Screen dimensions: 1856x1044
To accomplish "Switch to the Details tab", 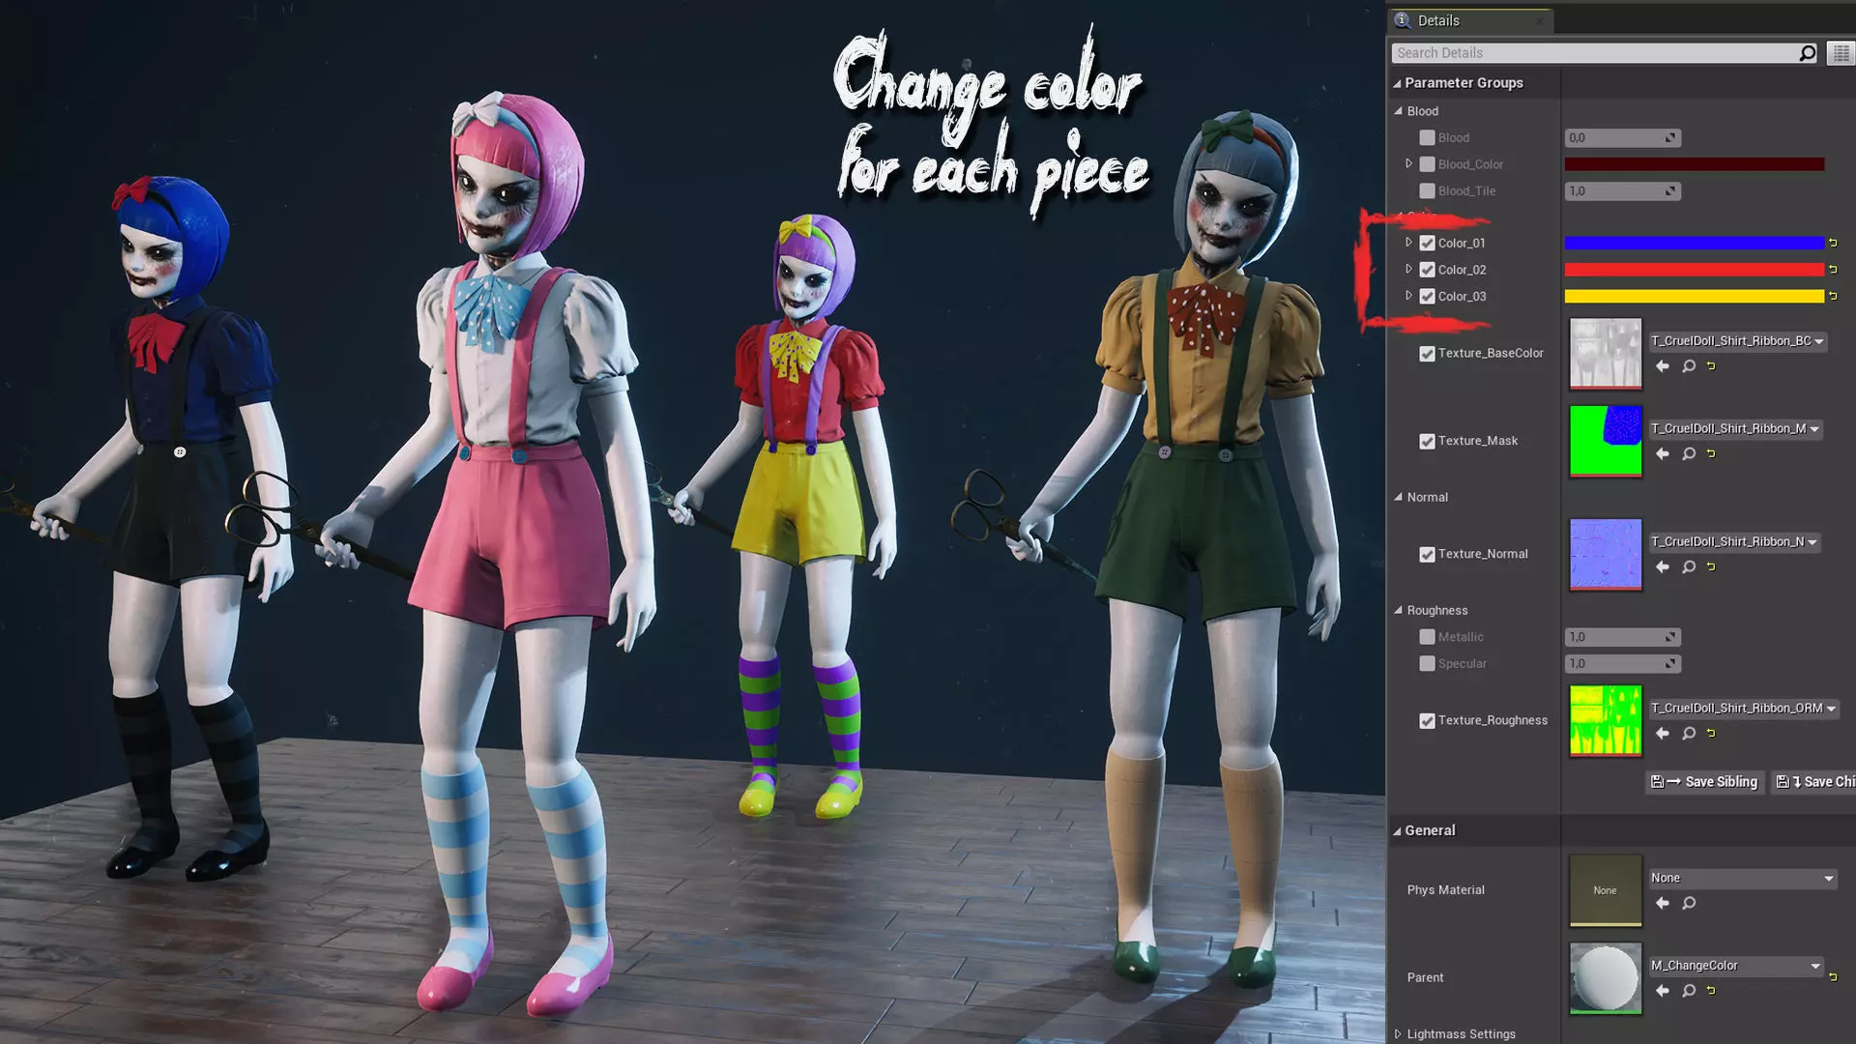I will point(1438,20).
